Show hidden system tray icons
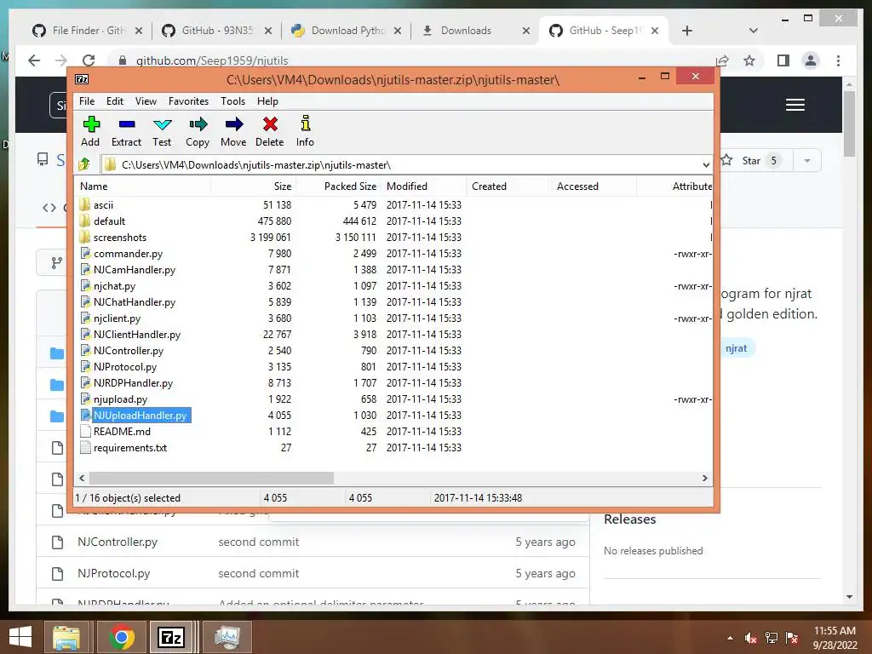Viewport: 872px width, 654px height. [x=730, y=638]
